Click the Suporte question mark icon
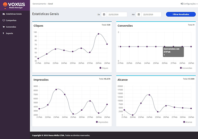The image size is (198, 139). 3,33
